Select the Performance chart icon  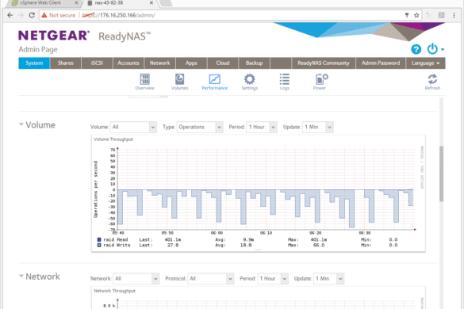[214, 79]
